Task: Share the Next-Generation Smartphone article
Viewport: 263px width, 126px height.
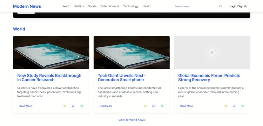Action: pos(162,106)
